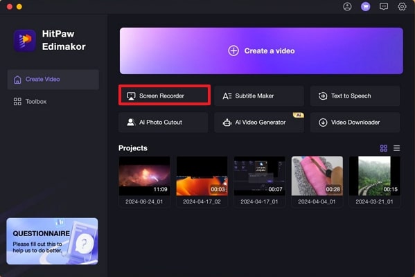Viewport: 415px width, 277px height.
Task: Open project thumbnail with 11:09 duration
Action: pos(145,176)
